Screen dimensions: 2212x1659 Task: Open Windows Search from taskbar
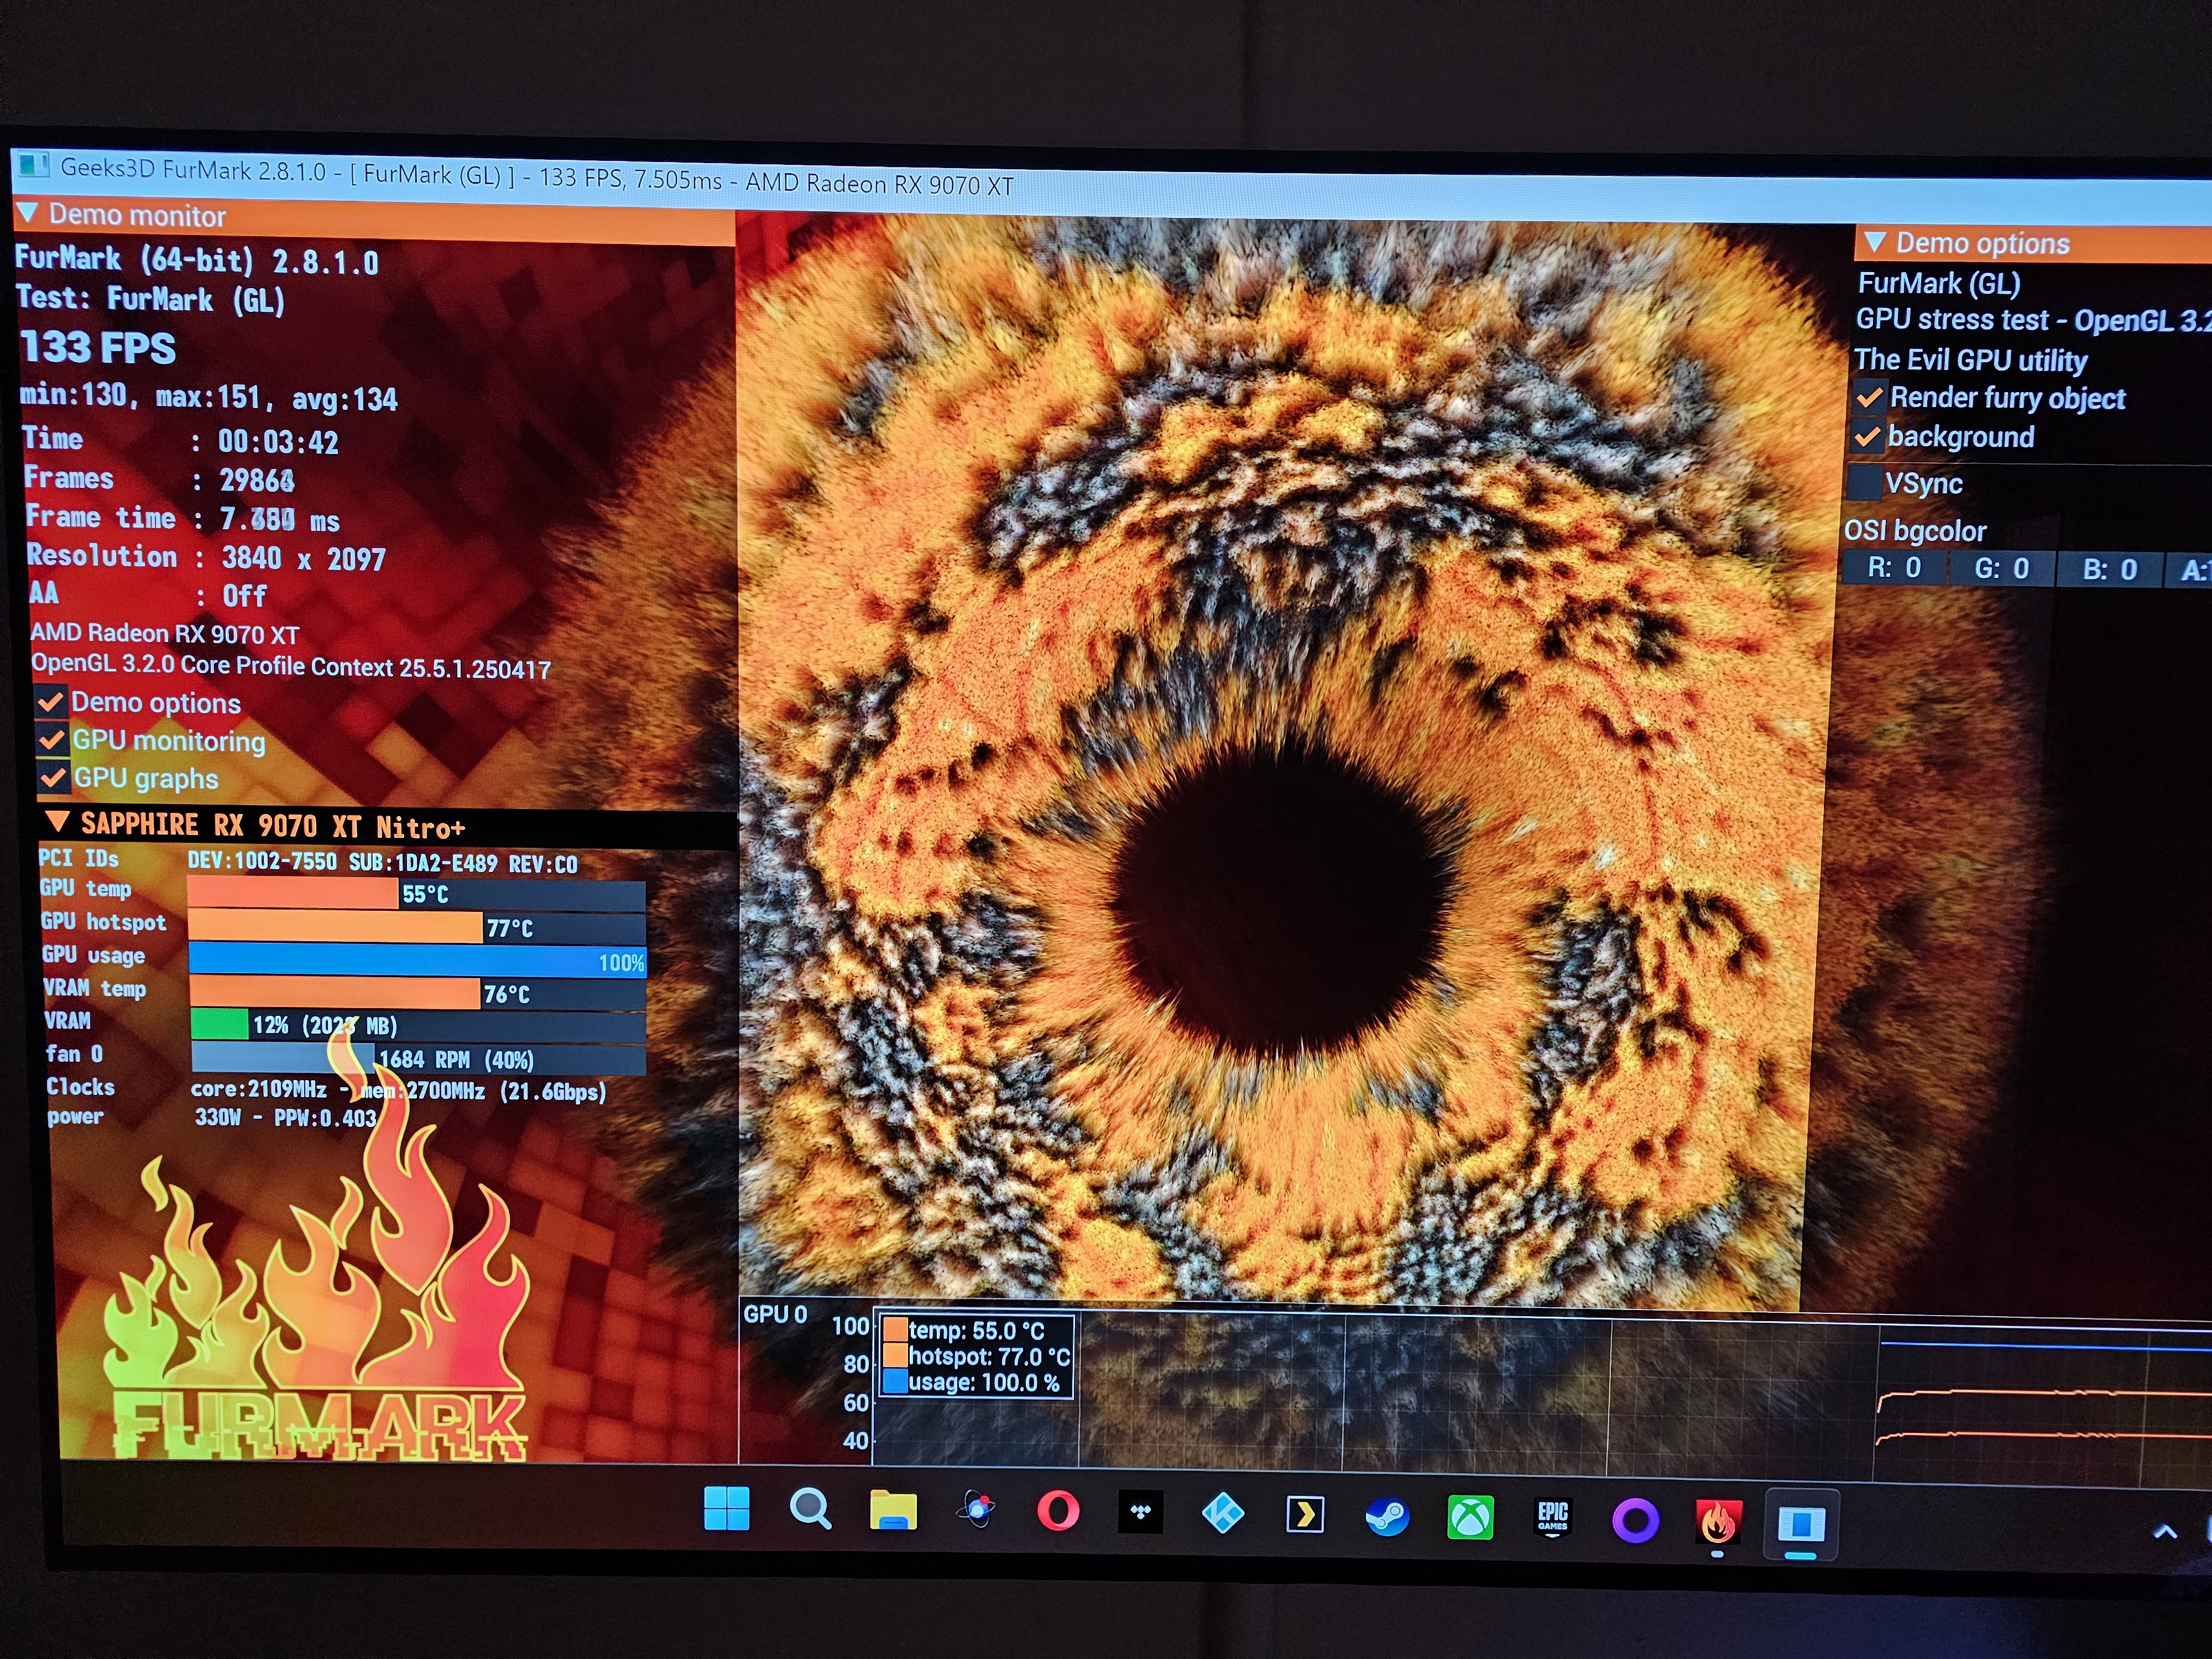tap(810, 1508)
